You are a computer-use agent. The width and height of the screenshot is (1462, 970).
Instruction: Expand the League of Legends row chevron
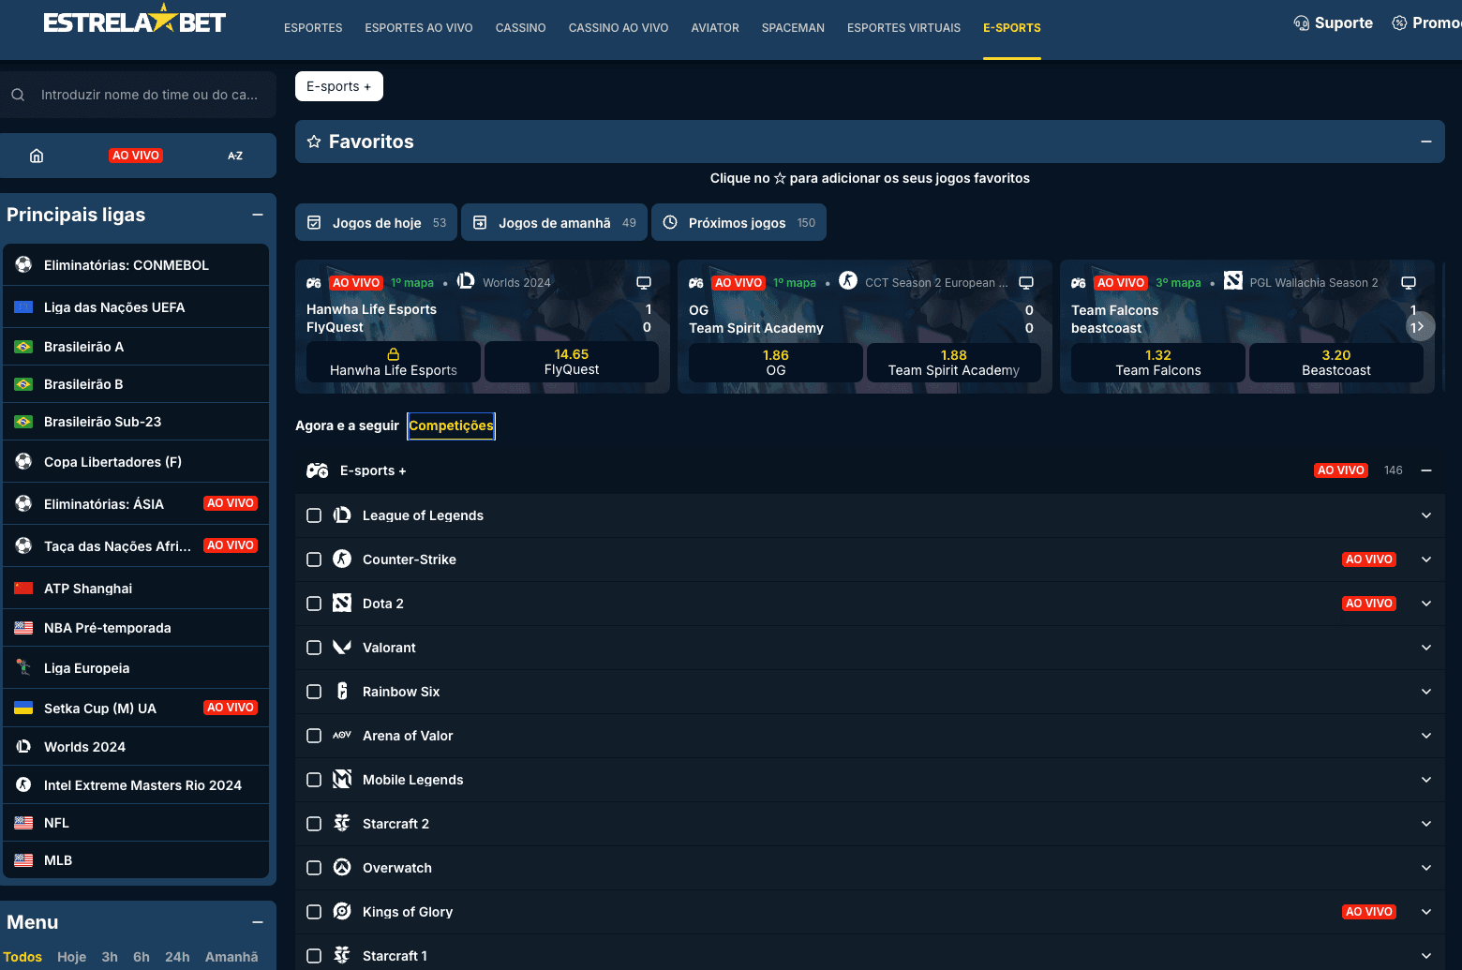1426,515
